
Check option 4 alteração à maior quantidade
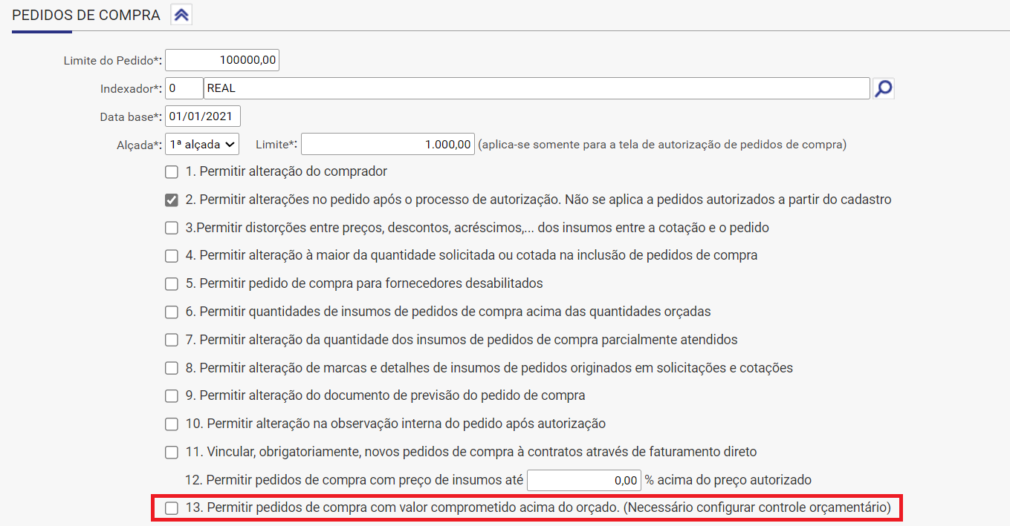(x=172, y=256)
